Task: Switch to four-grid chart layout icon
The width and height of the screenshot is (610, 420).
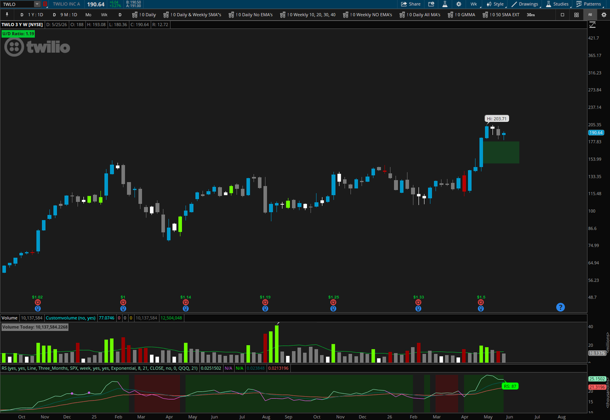Action: tap(576, 15)
